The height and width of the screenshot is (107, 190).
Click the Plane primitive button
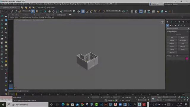183,49
